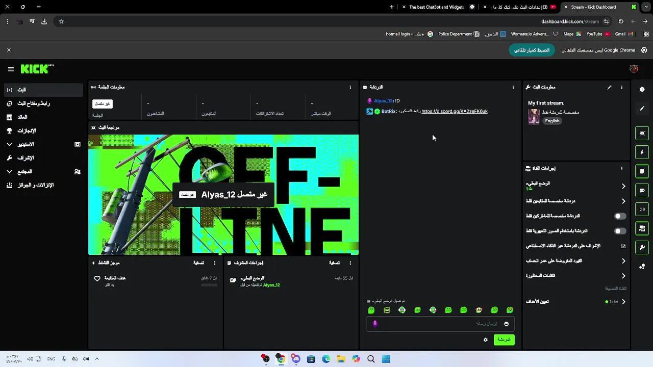Click the green الدردشة send button

(504, 339)
